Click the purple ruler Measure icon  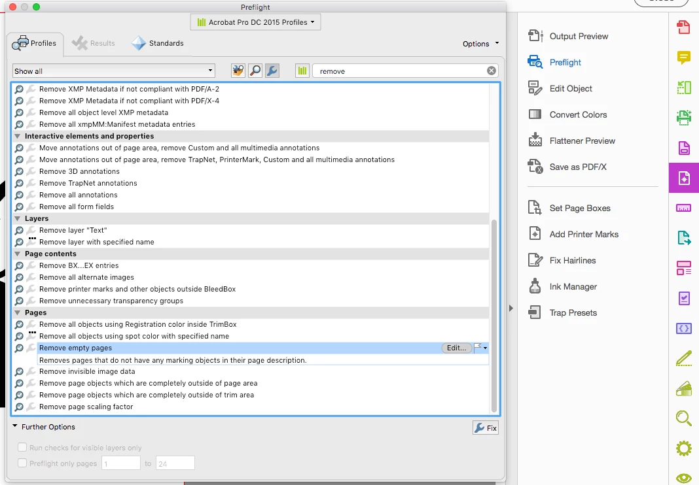pos(684,208)
